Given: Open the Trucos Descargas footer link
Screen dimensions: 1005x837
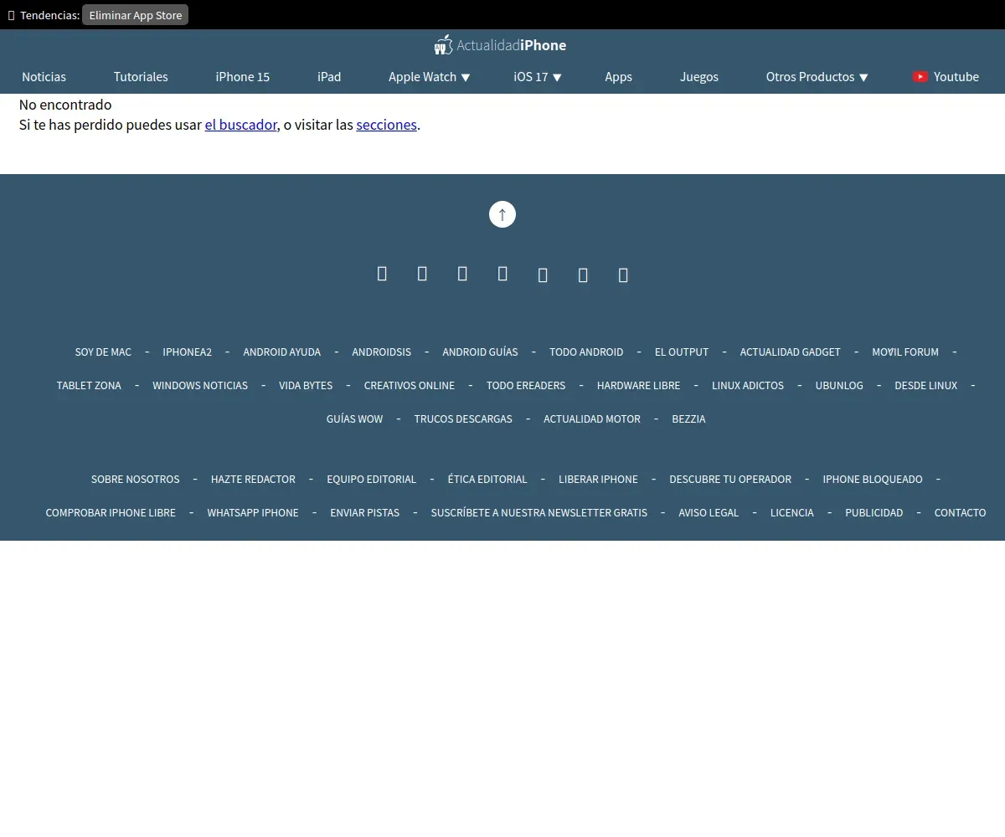Looking at the screenshot, I should (x=463, y=418).
